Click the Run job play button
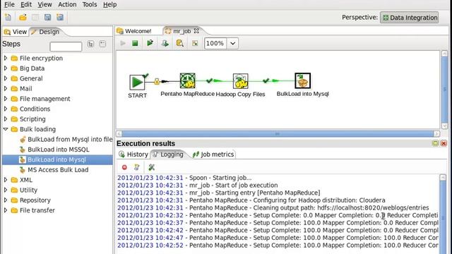452x254 pixels. (x=123, y=43)
